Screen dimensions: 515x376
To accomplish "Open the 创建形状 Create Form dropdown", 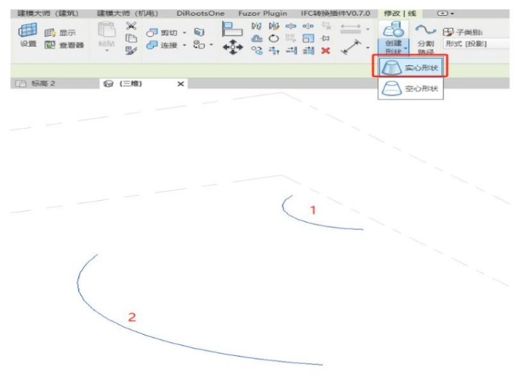I will (x=393, y=47).
